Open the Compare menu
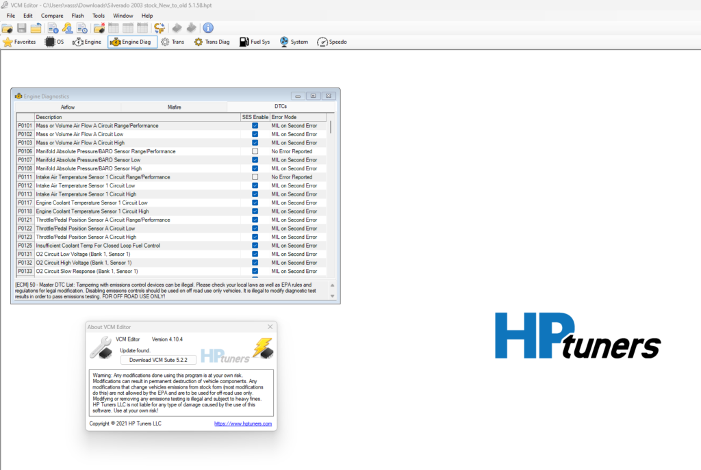 52,16
